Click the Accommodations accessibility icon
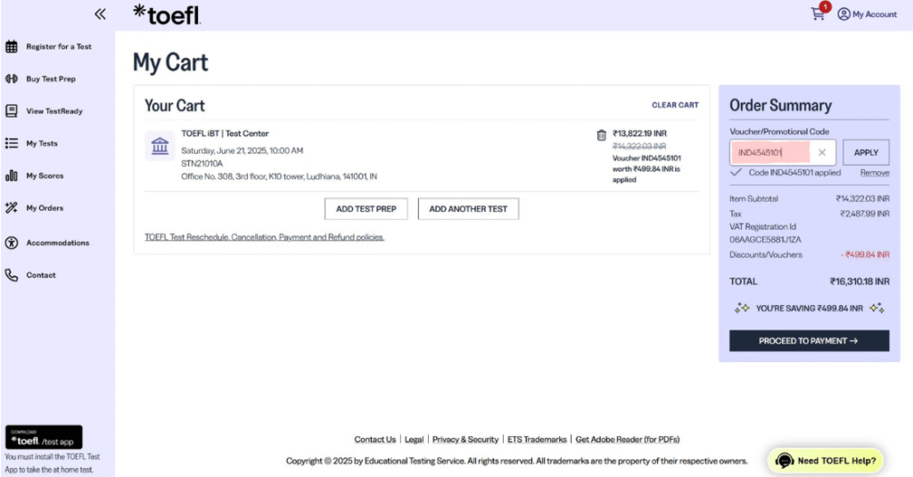Image resolution: width=913 pixels, height=477 pixels. click(x=12, y=242)
